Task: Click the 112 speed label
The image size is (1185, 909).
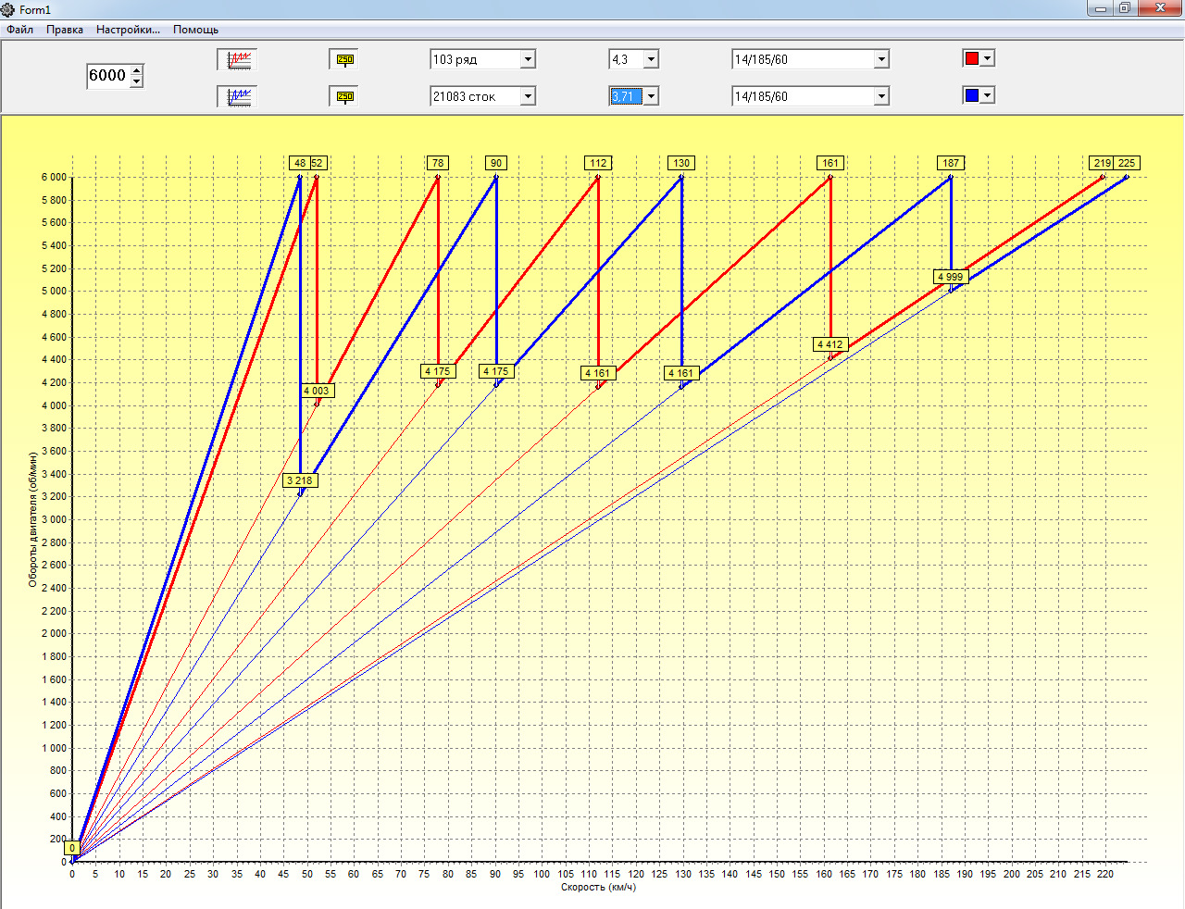Action: click(598, 163)
